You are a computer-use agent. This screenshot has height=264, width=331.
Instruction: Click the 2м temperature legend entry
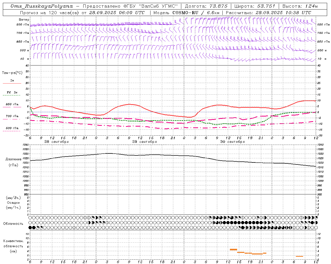pyautogui.click(x=12, y=81)
